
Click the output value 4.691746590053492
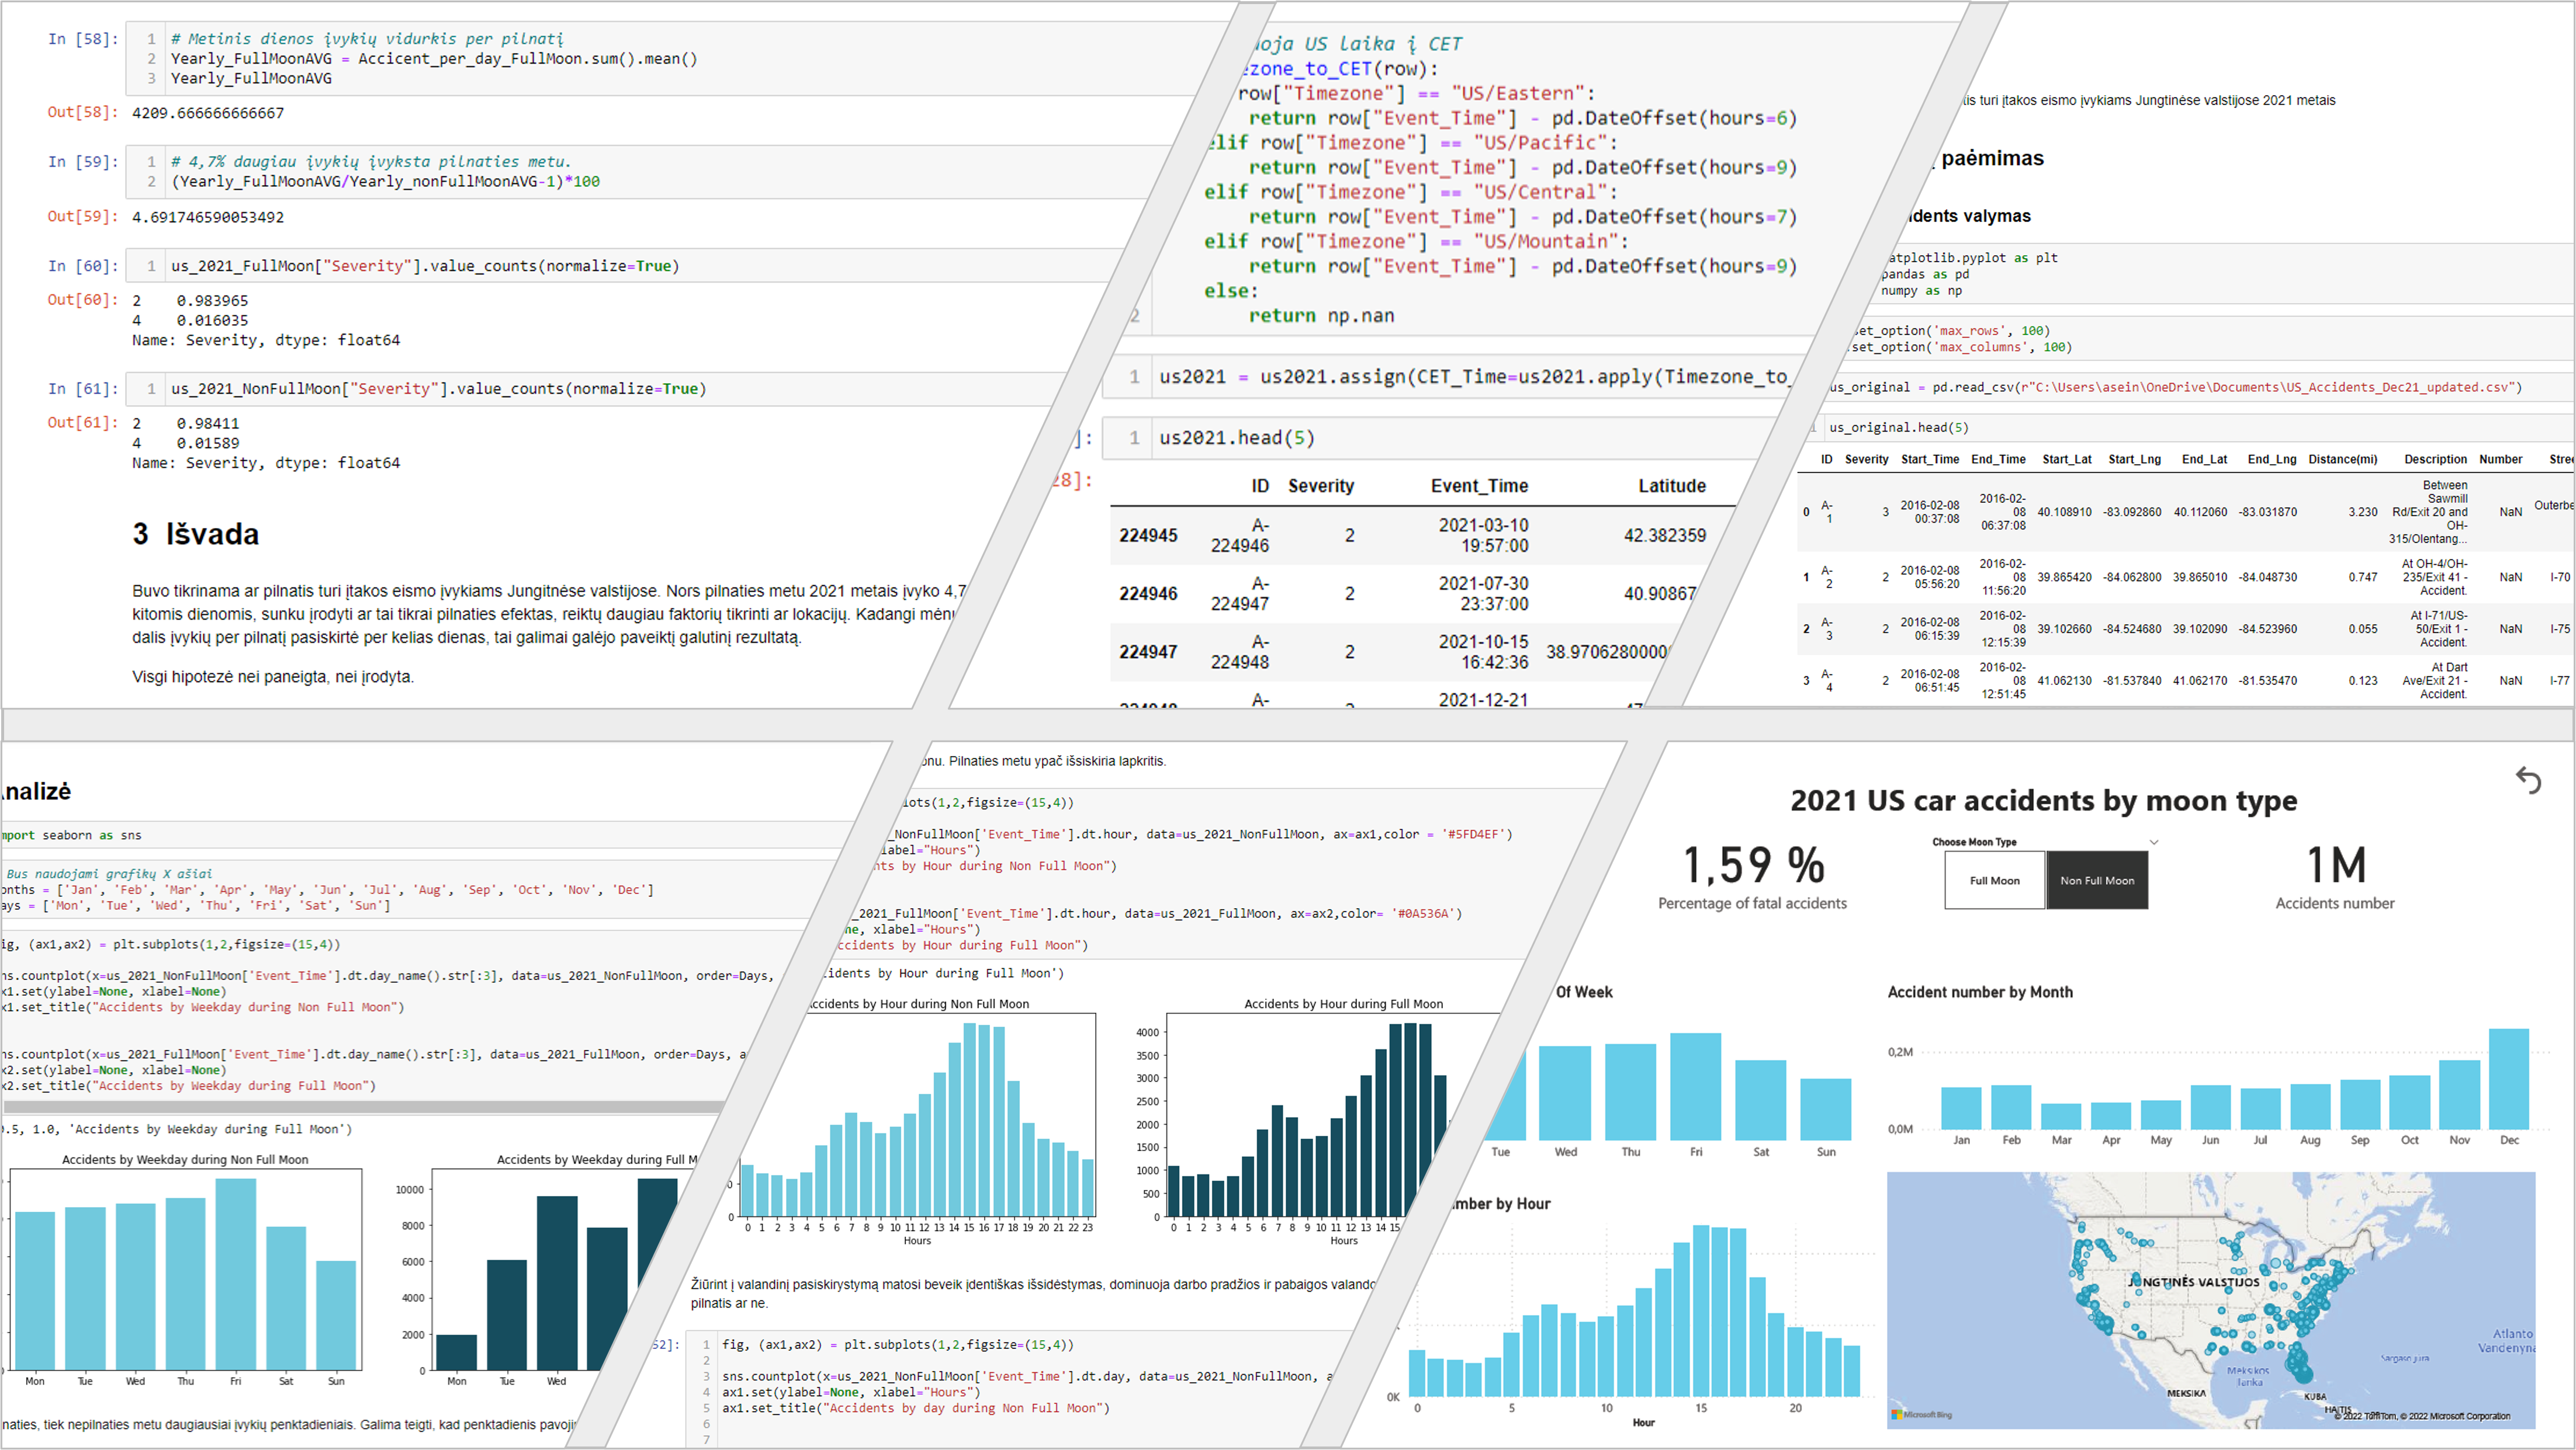(x=208, y=217)
